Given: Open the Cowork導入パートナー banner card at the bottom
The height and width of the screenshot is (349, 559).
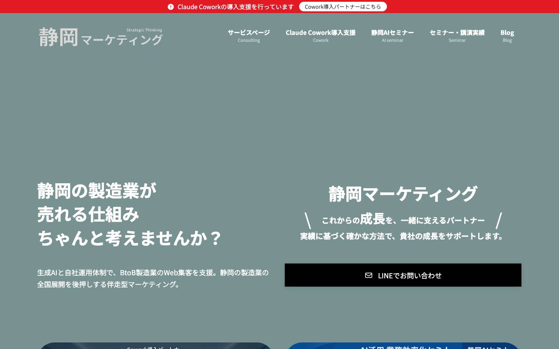Looking at the screenshot, I should [155, 346].
